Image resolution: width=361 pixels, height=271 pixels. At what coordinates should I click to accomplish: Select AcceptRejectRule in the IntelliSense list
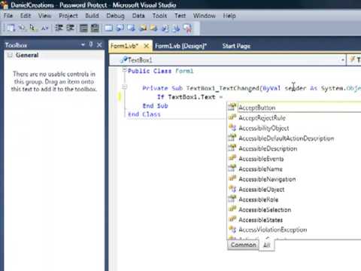click(294, 117)
